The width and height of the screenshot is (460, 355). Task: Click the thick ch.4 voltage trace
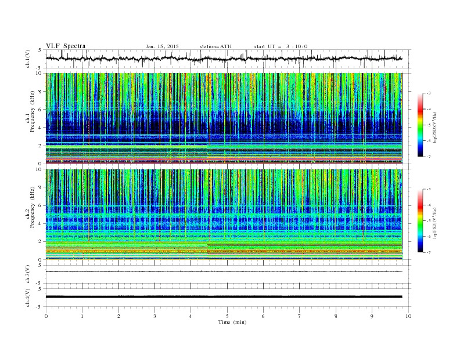[x=224, y=297]
